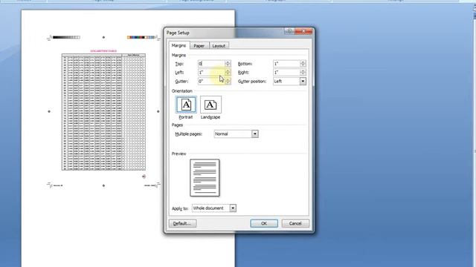The image size is (476, 267).
Task: Click the logarithm table in the document
Action: [x=103, y=112]
